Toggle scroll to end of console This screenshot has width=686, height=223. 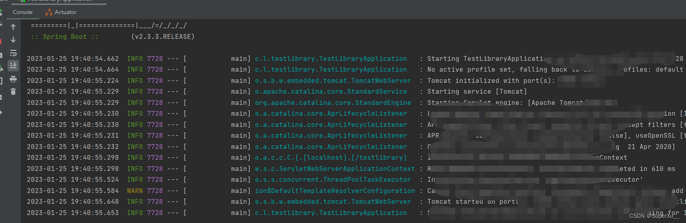(13, 65)
